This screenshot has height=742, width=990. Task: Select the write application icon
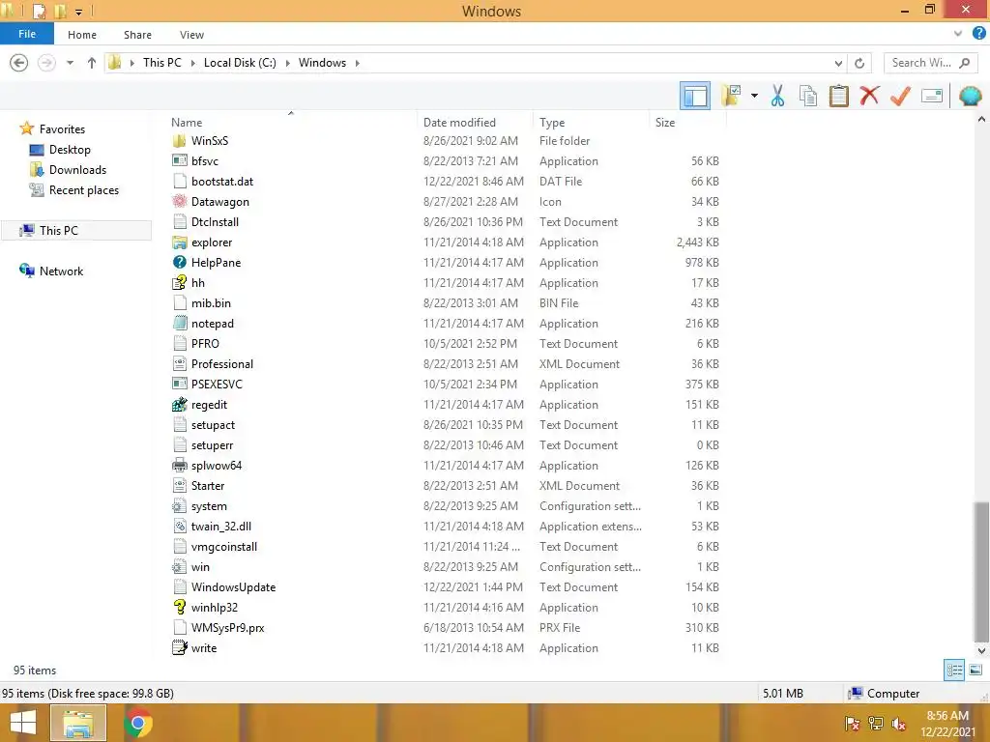(x=179, y=648)
